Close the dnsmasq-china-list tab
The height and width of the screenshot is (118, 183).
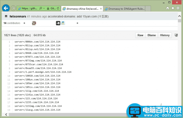tap(100, 9)
